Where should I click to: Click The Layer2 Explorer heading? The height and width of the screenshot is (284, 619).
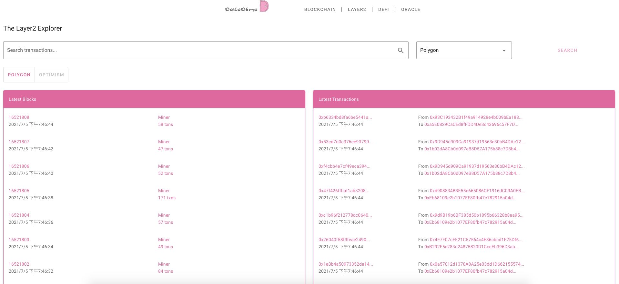coord(33,28)
